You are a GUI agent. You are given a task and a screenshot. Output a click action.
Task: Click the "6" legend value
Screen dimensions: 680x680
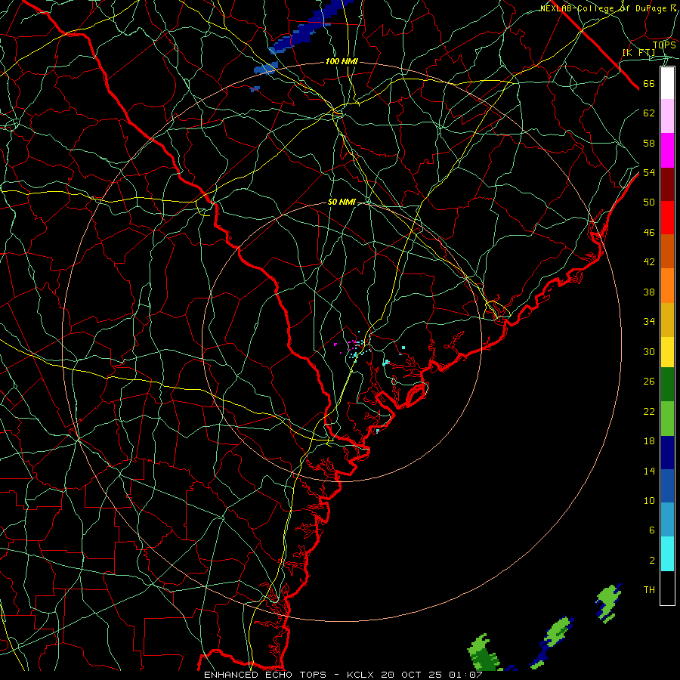[x=652, y=530]
